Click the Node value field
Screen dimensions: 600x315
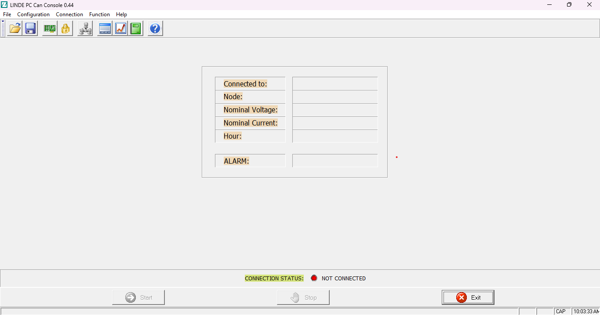click(335, 97)
